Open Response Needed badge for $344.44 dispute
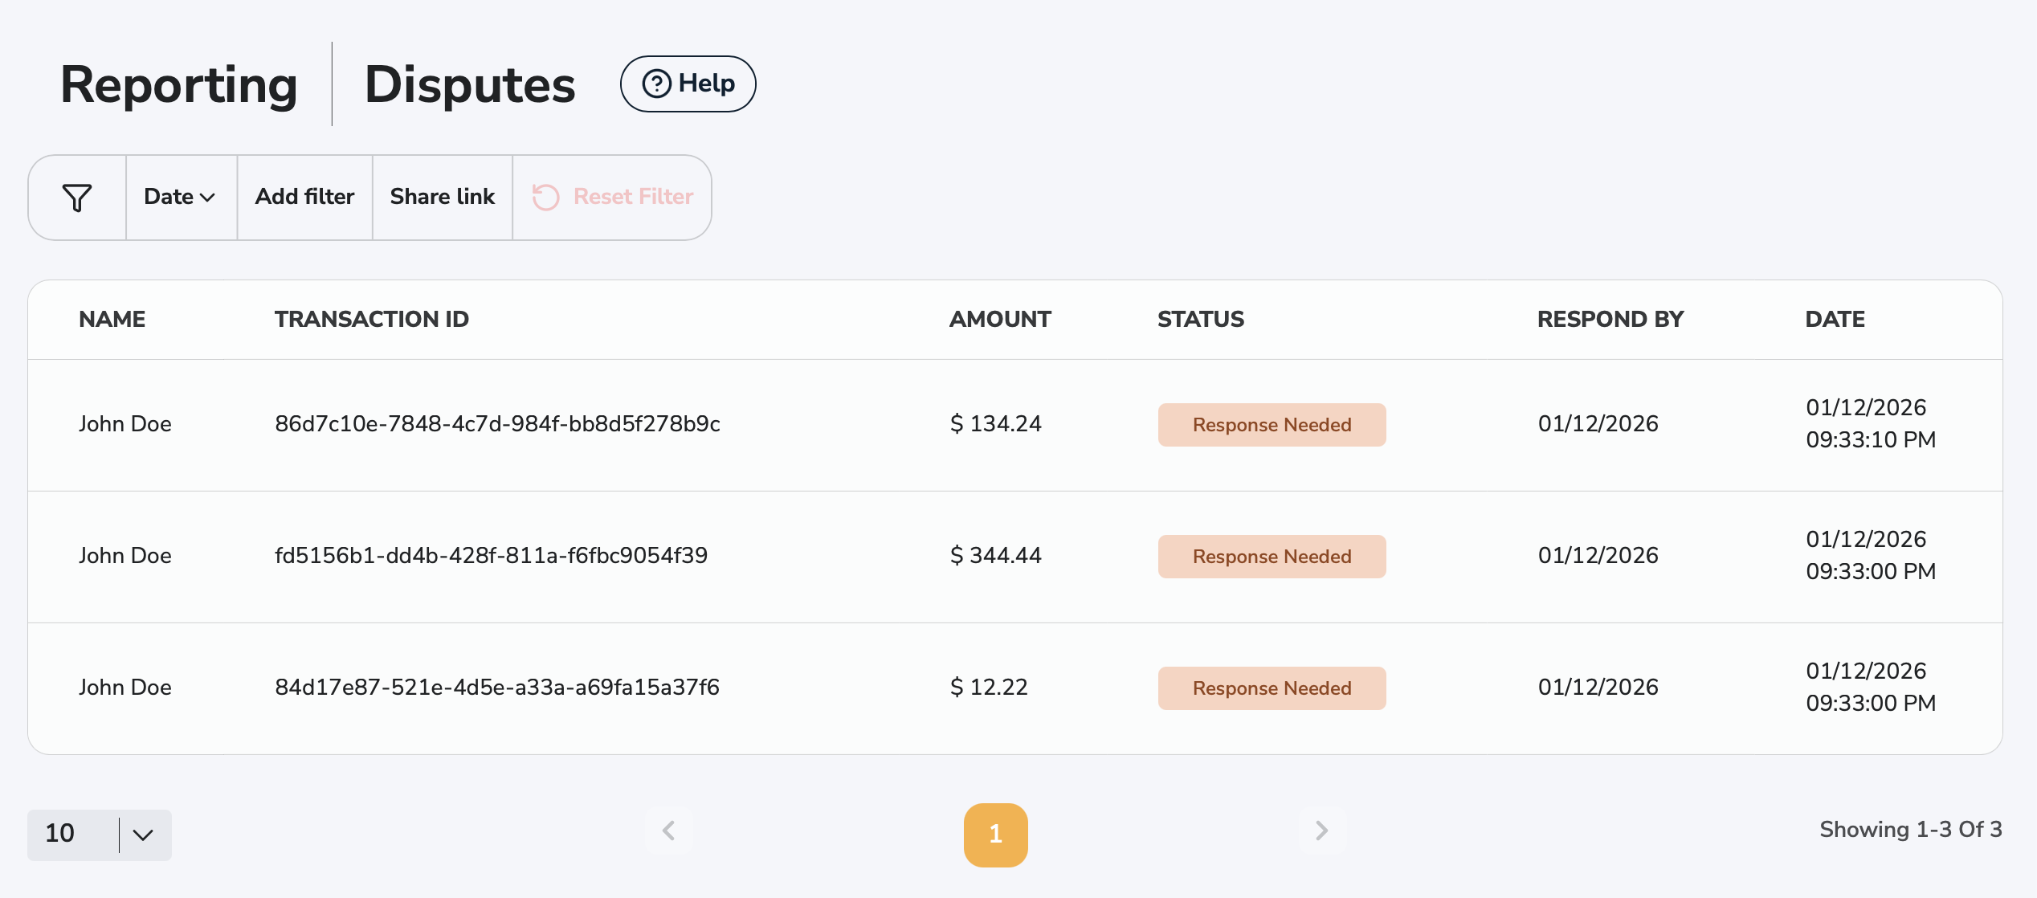The image size is (2037, 898). (1272, 557)
